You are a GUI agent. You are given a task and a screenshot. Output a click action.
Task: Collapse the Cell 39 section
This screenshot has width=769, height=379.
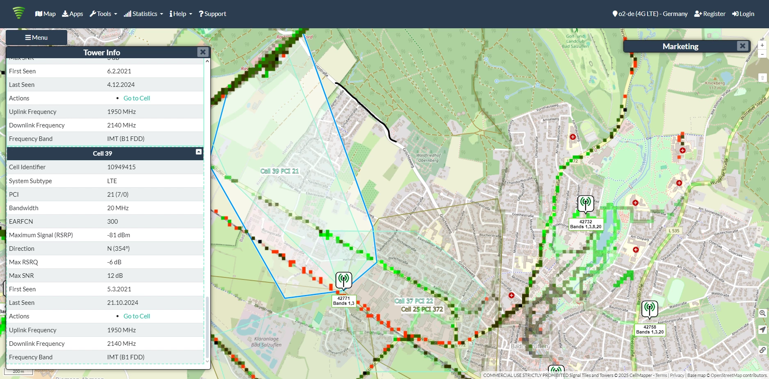(199, 152)
